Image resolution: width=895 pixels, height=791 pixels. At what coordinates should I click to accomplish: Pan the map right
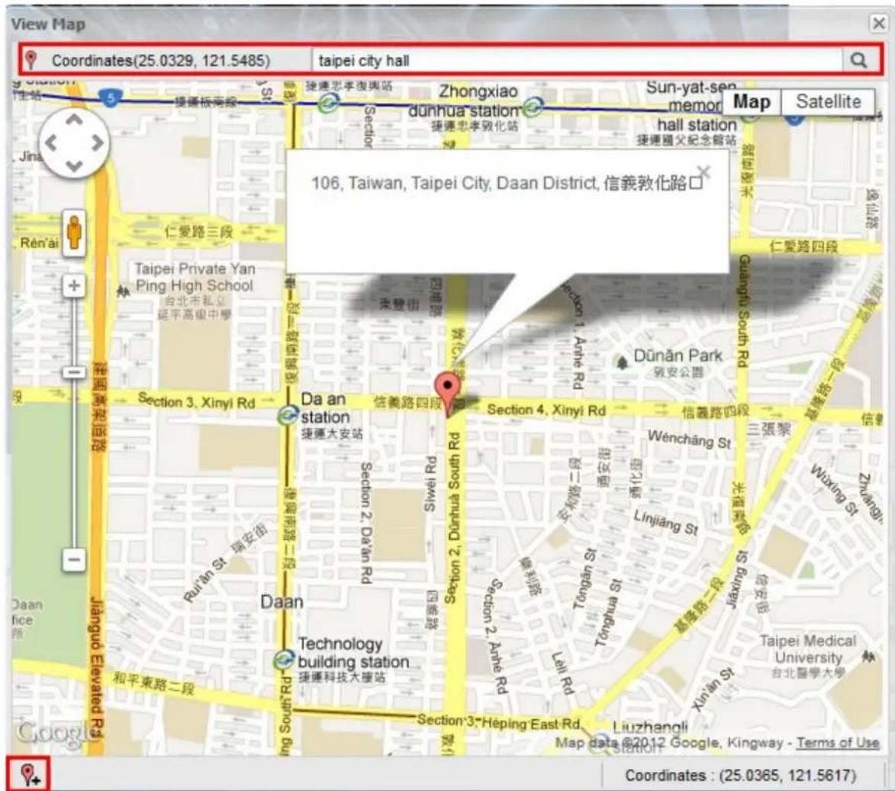pyautogui.click(x=98, y=143)
